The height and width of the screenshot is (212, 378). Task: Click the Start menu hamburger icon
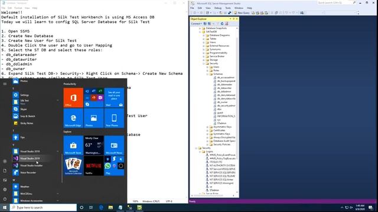pos(5,84)
